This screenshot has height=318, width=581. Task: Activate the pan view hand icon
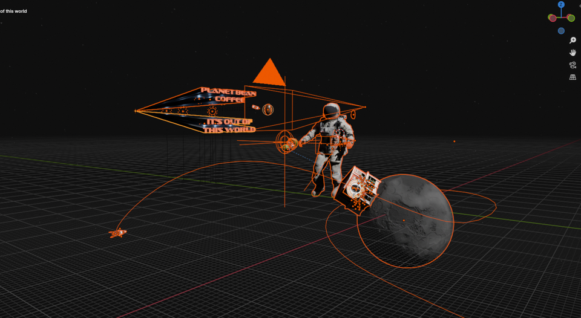[x=573, y=53]
